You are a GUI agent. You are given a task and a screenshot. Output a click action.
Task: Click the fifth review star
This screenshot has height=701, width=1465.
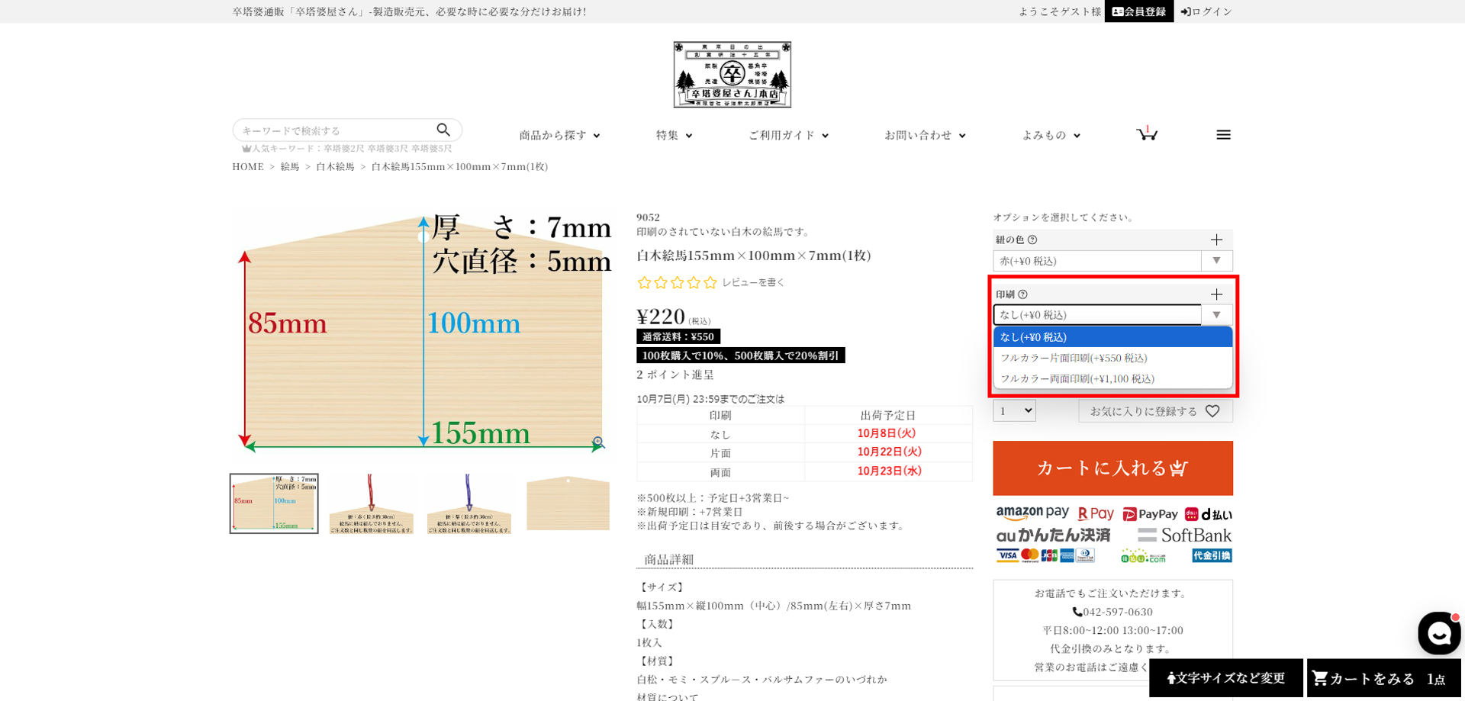tap(709, 282)
